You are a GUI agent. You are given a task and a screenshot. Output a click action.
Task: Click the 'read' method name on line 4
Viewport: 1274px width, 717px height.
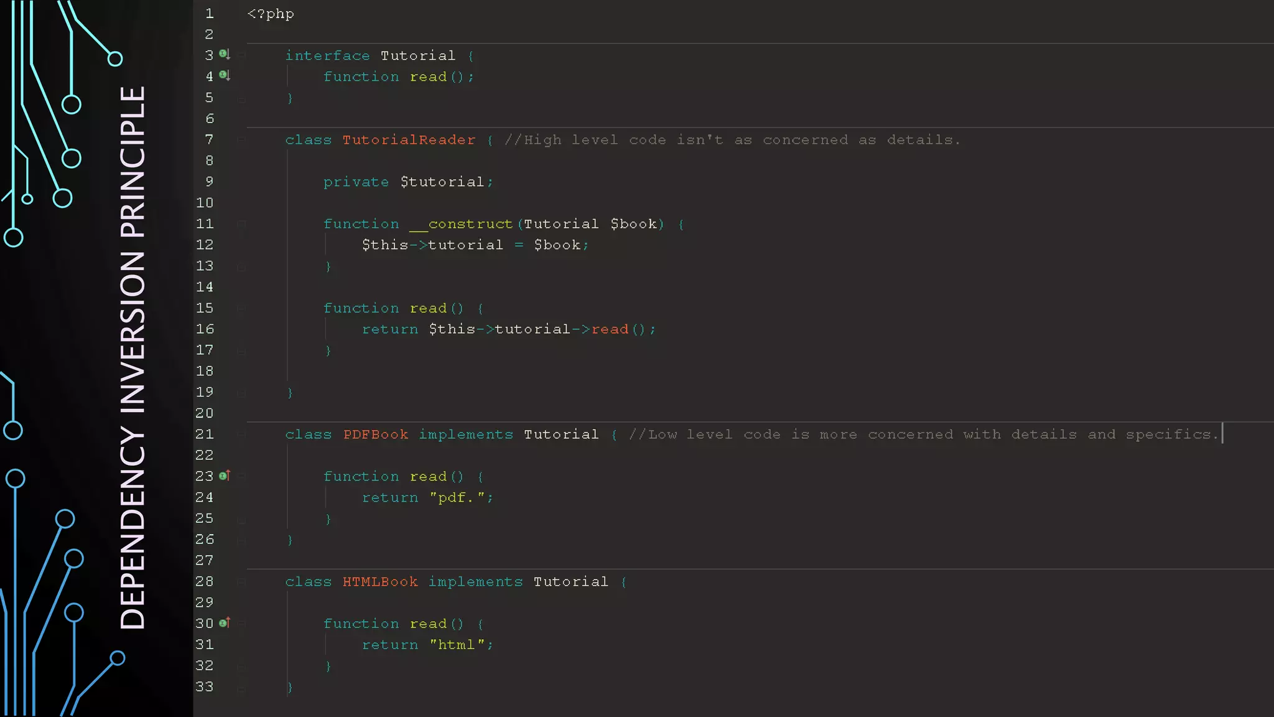pyautogui.click(x=428, y=77)
